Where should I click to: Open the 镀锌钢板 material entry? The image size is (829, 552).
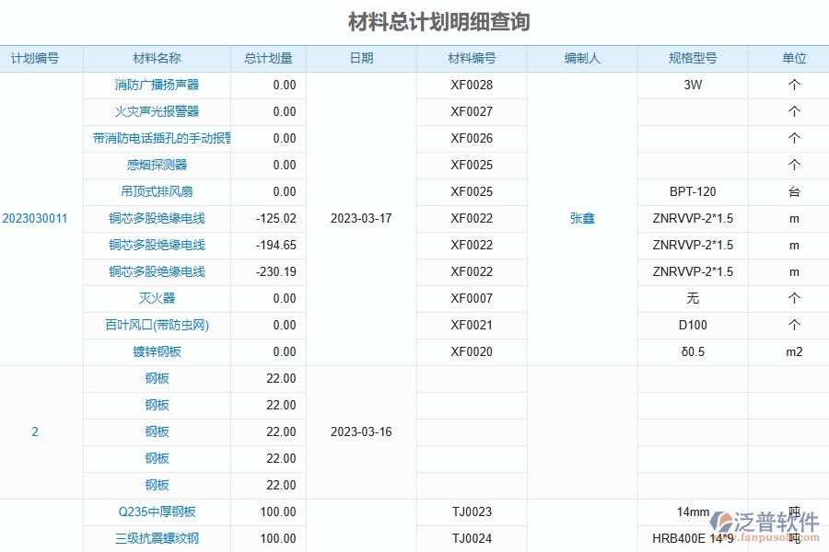pyautogui.click(x=154, y=351)
